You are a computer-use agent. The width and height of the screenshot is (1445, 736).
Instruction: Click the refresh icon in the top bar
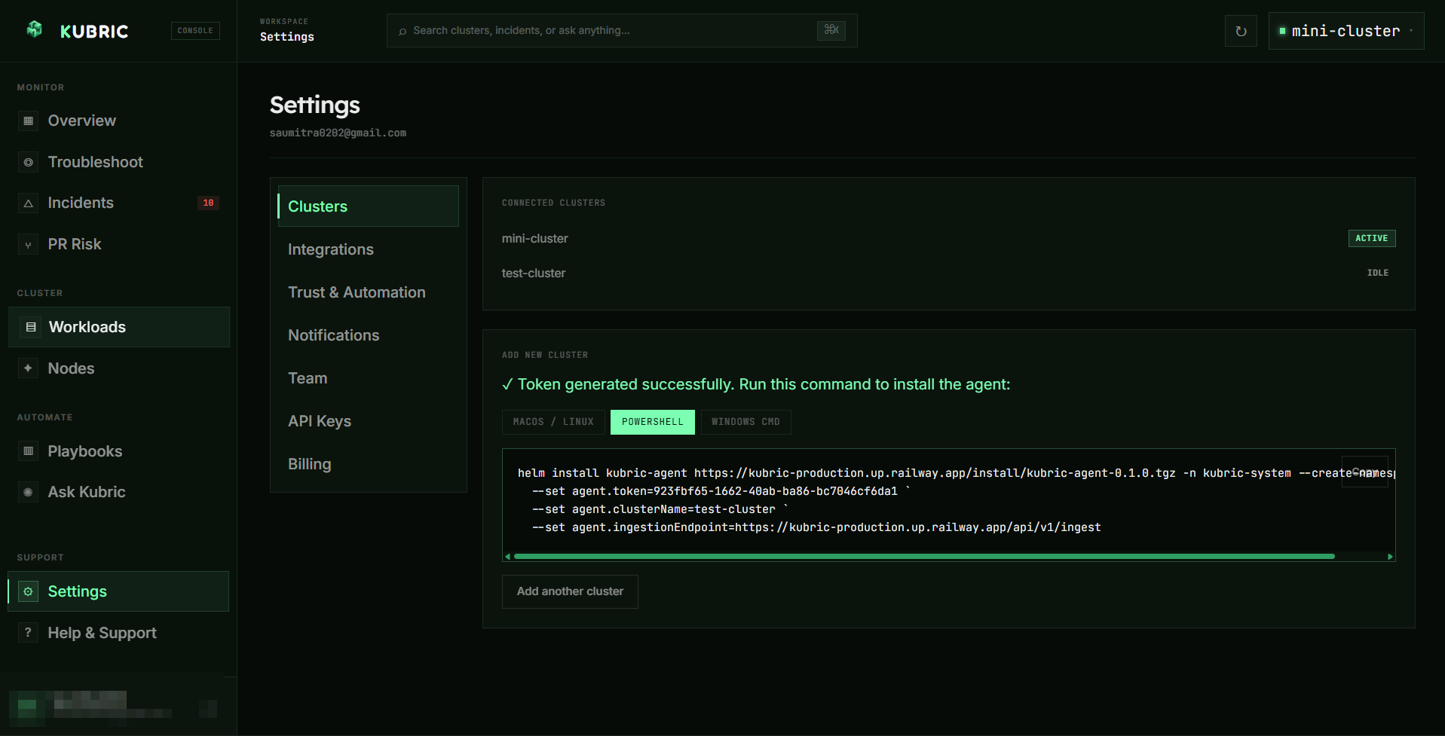1241,31
